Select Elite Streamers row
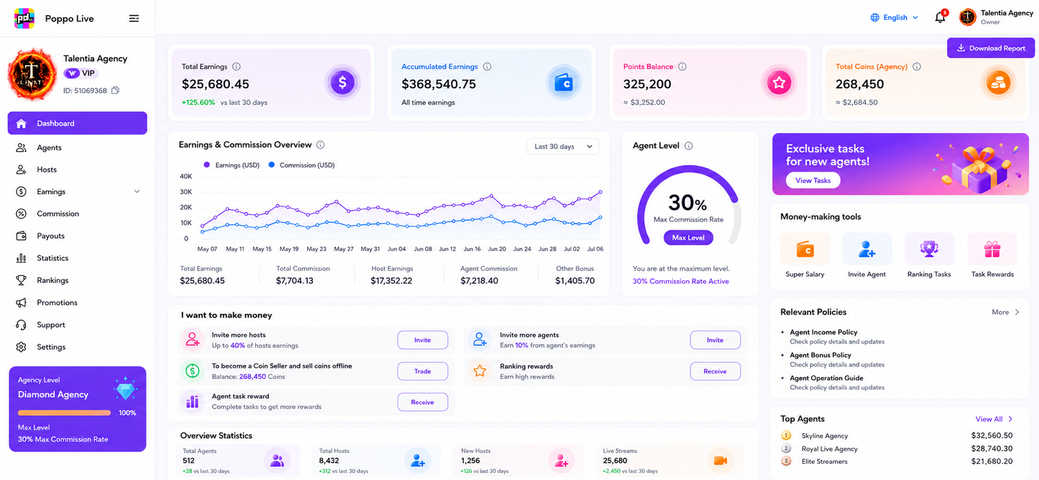 (x=897, y=462)
